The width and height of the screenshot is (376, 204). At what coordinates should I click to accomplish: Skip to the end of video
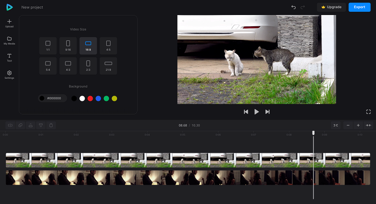tap(267, 112)
